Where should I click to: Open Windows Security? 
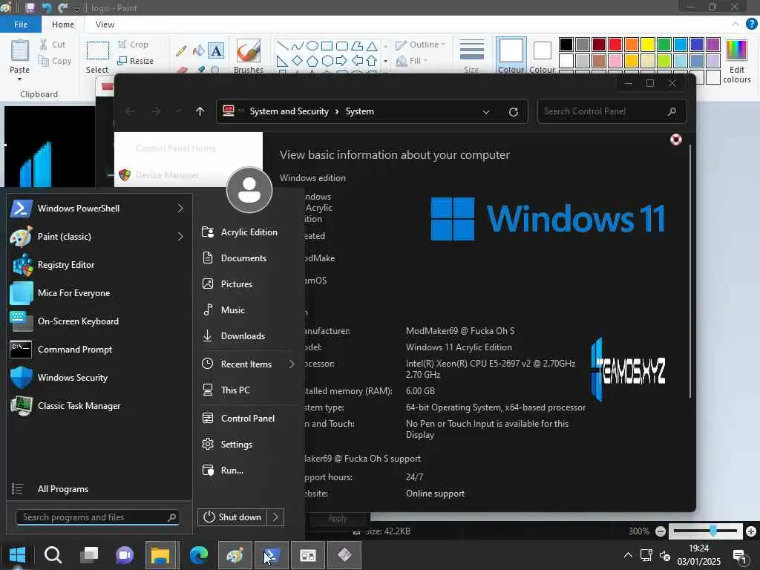[x=99, y=378]
